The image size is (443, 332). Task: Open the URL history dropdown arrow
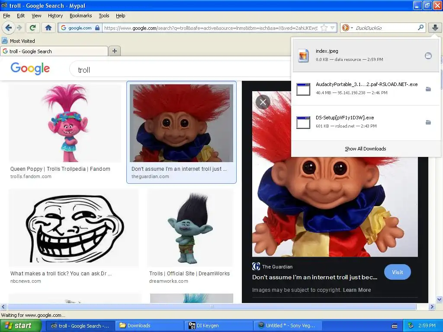(332, 28)
